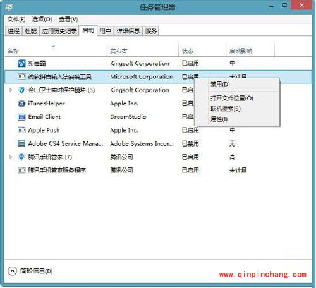Screen dimensions: 316x288
Task: Click the 无 impact value of Adobe CS4
Action: coord(232,143)
